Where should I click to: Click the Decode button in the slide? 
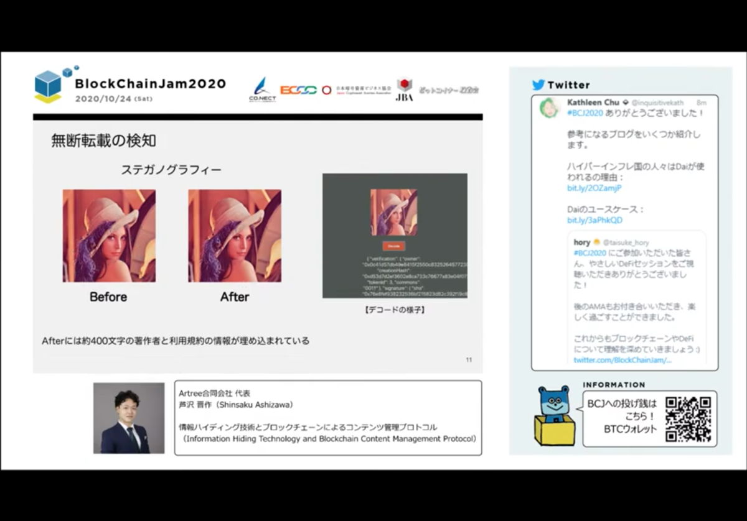393,246
